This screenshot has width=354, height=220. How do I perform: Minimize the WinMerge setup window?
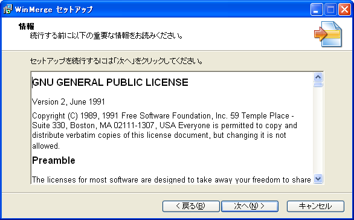[317, 10]
